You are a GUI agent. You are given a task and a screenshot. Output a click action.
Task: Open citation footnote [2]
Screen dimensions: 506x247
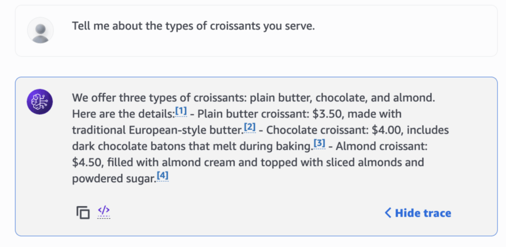click(x=250, y=127)
